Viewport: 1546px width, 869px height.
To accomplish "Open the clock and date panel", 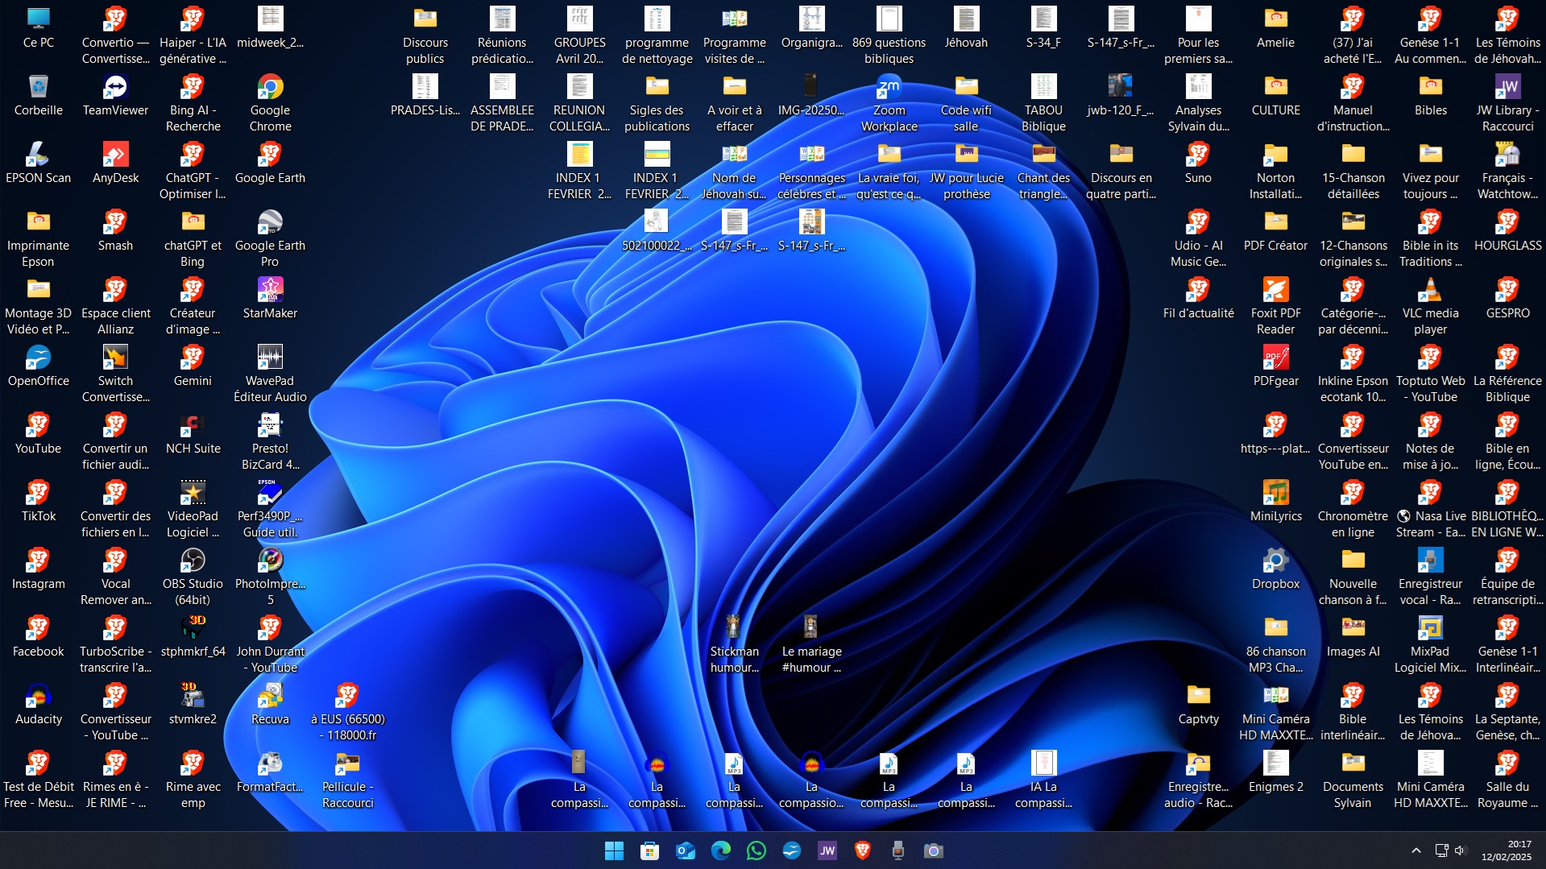I will [1506, 850].
